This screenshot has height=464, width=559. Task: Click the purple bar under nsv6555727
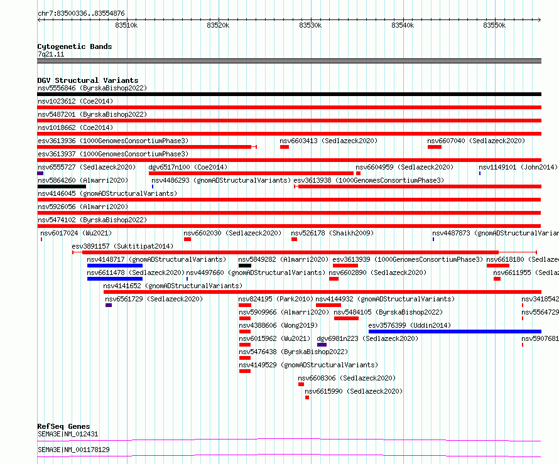(40, 173)
